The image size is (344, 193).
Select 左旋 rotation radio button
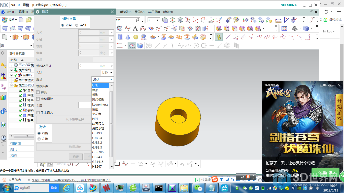(x=39, y=139)
